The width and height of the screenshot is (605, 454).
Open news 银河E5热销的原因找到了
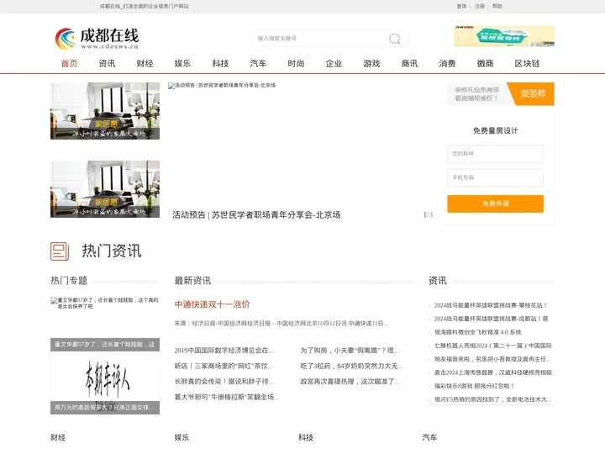(x=492, y=399)
